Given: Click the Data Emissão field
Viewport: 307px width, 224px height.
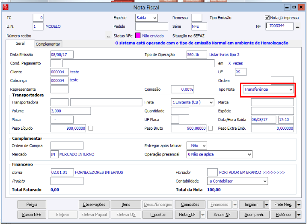Looking at the screenshot, I should point(62,55).
